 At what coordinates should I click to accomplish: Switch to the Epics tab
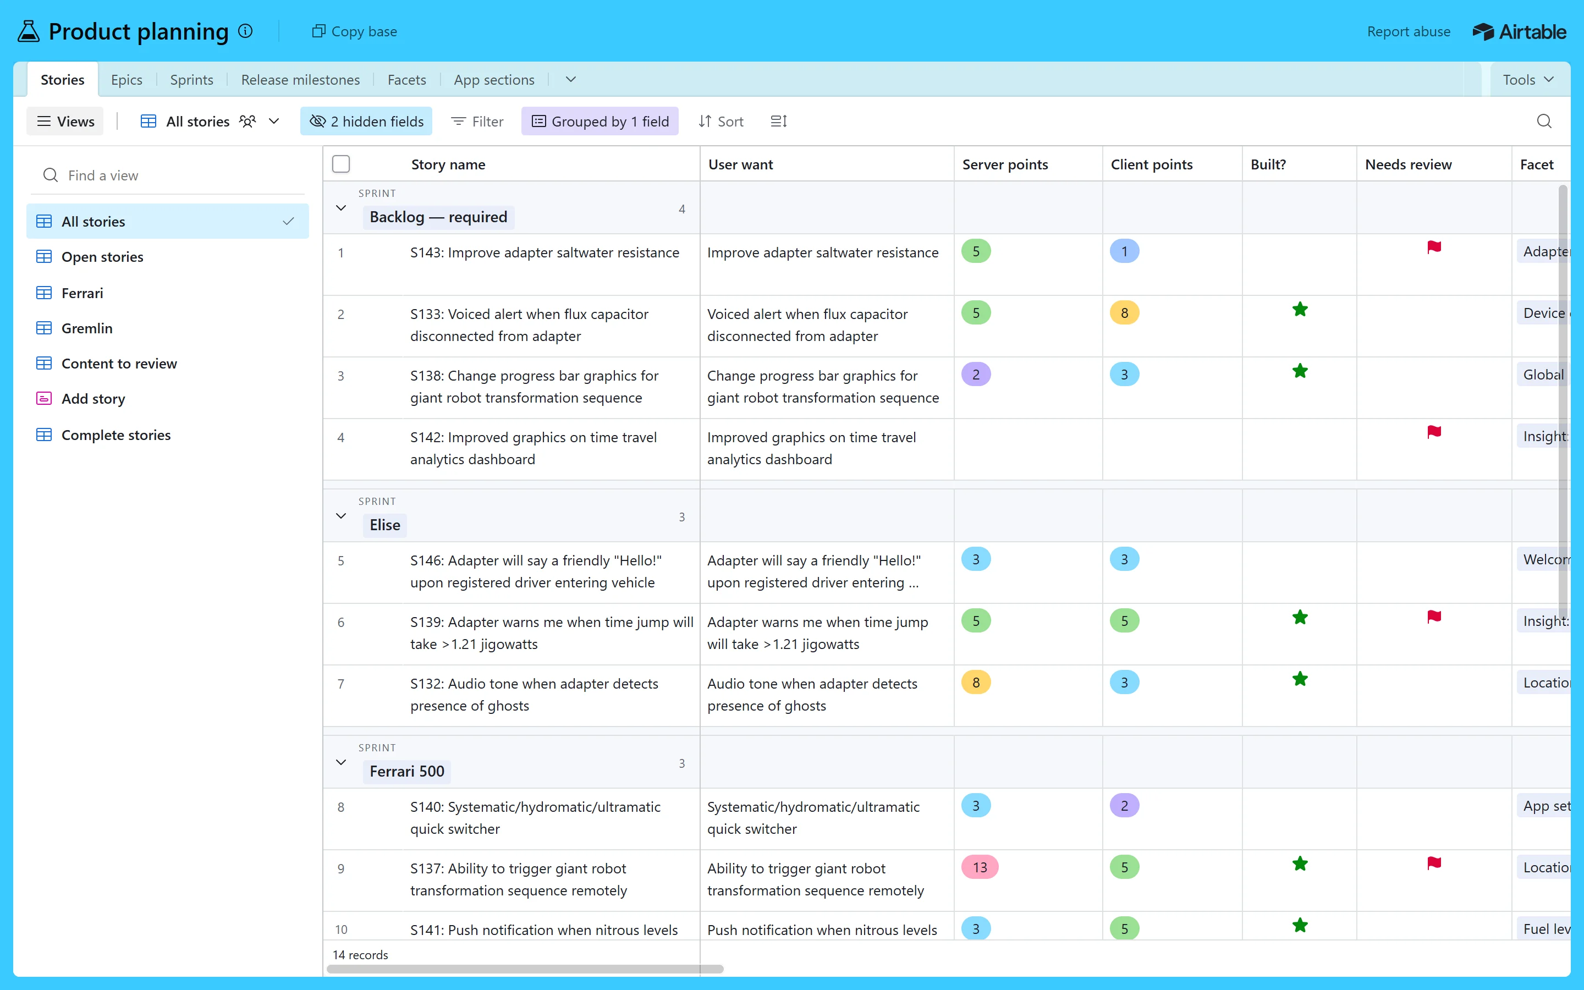coord(127,80)
